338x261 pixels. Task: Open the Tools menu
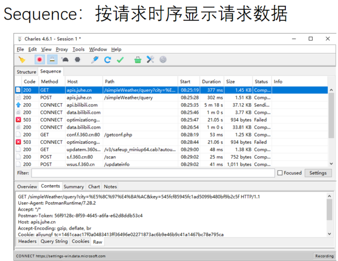click(x=78, y=49)
